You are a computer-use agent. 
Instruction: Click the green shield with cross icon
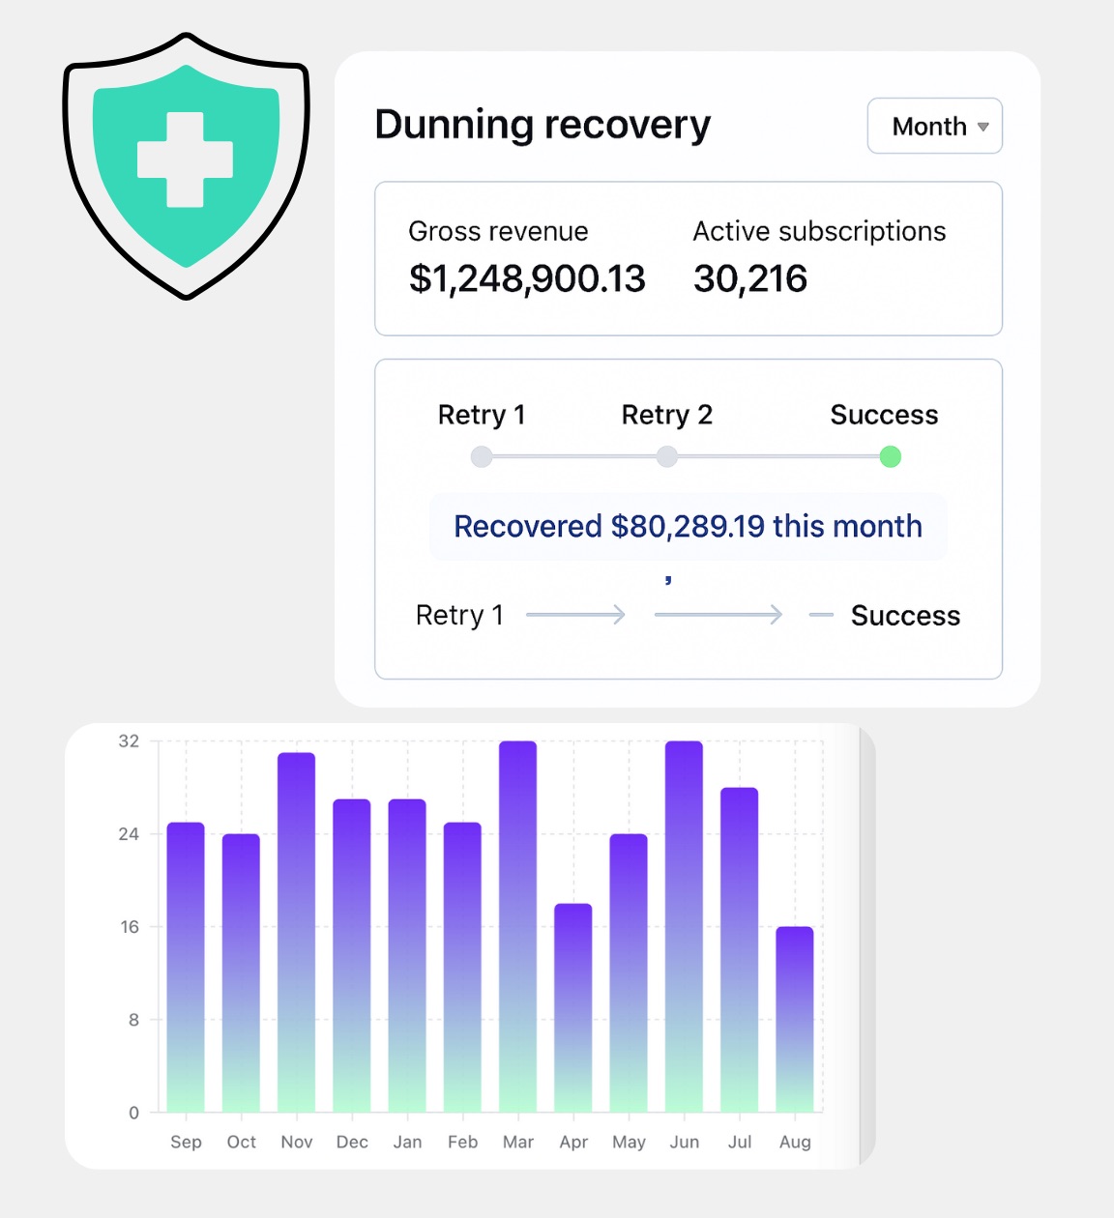point(186,164)
